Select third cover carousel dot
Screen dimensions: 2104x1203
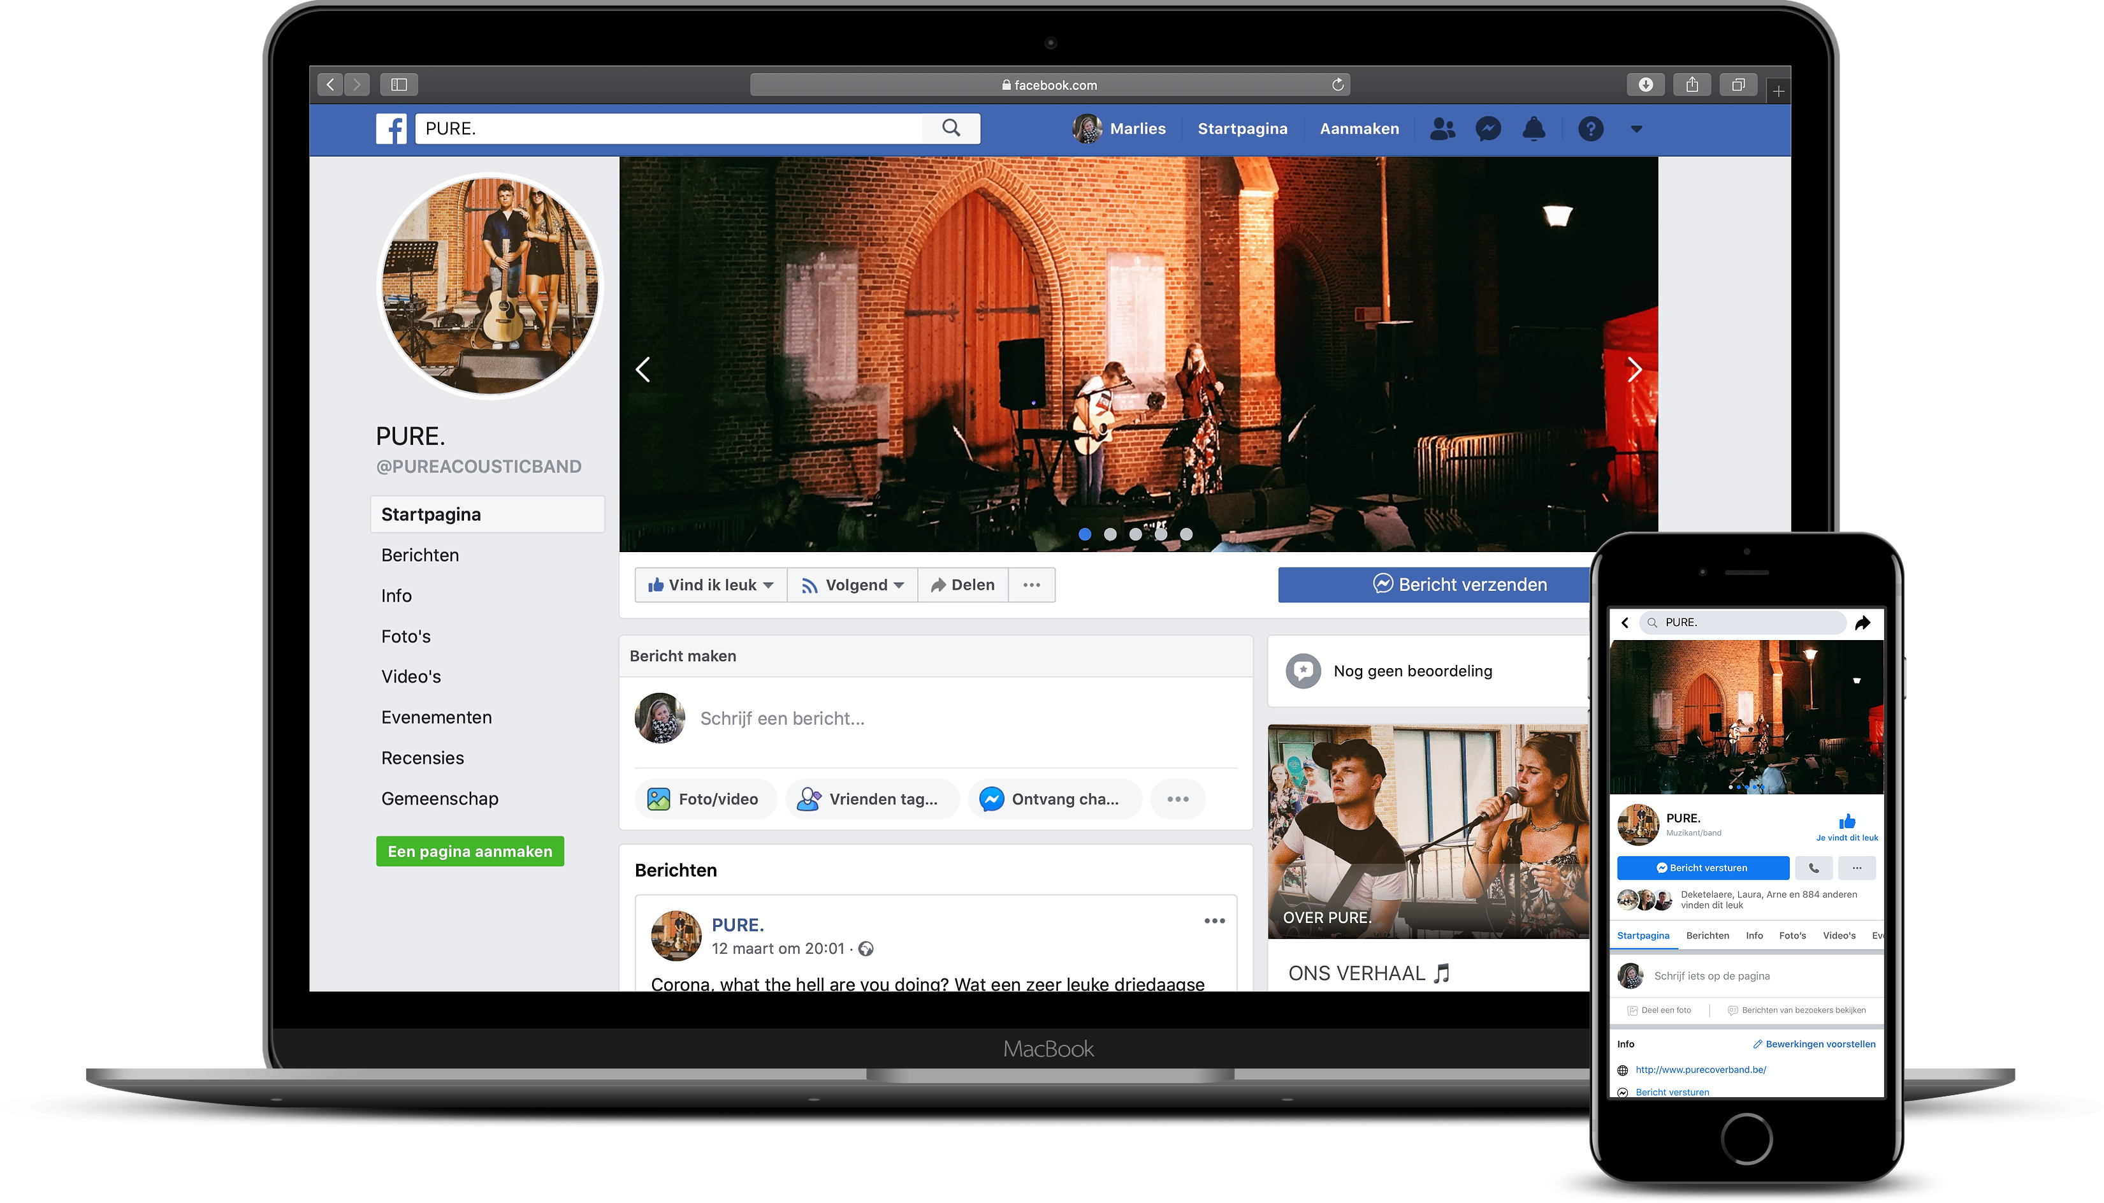coord(1136,535)
